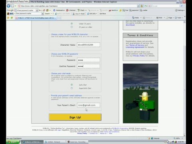This screenshot has width=192, height=144.
Task: Click the Character Name input field
Action: click(88, 45)
